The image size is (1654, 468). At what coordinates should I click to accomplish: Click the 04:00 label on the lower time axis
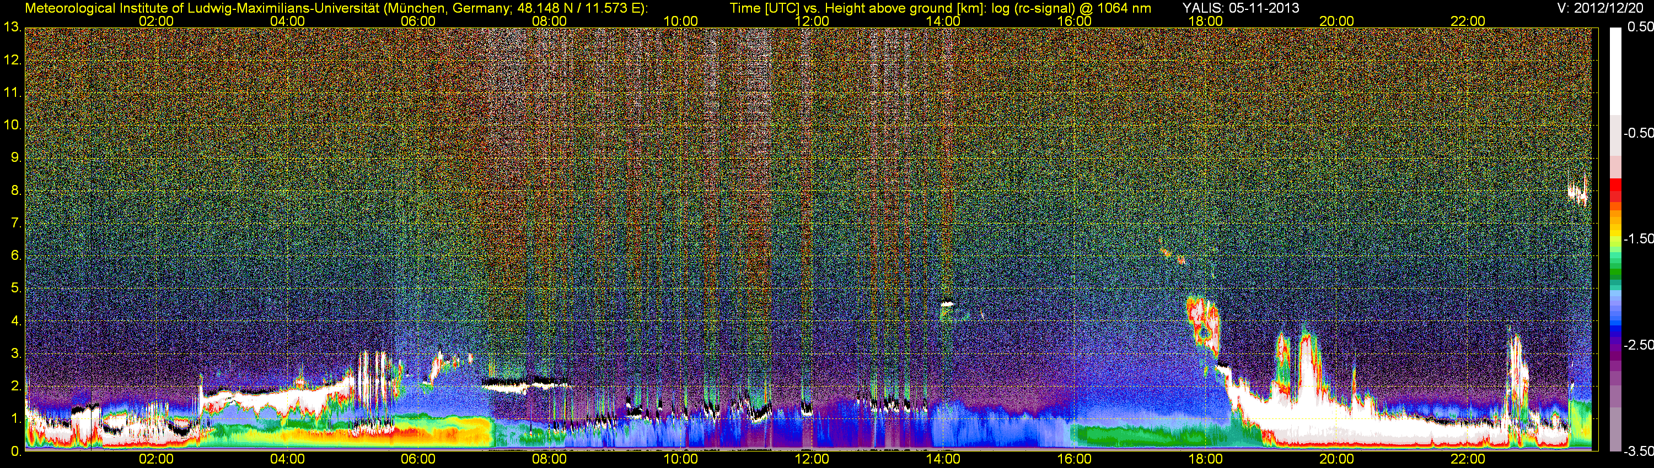[287, 459]
